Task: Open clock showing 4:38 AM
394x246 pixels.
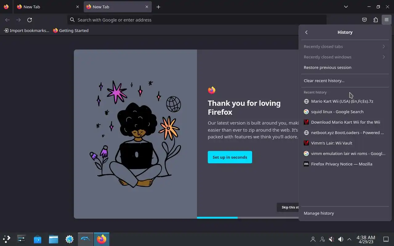Action: 366,239
